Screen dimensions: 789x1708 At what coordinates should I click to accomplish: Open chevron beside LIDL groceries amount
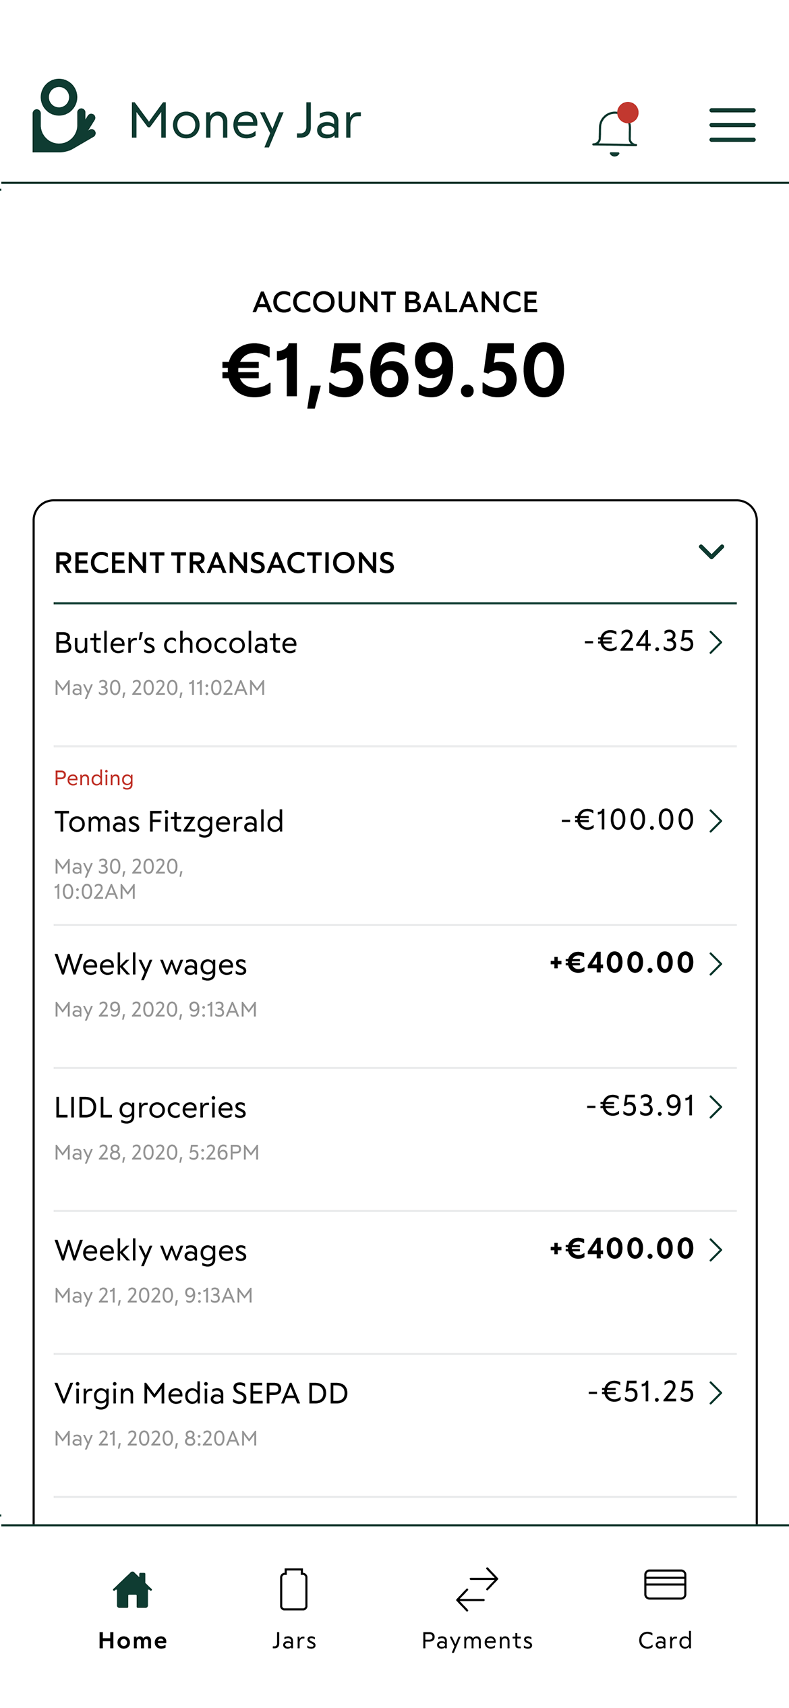(716, 1107)
